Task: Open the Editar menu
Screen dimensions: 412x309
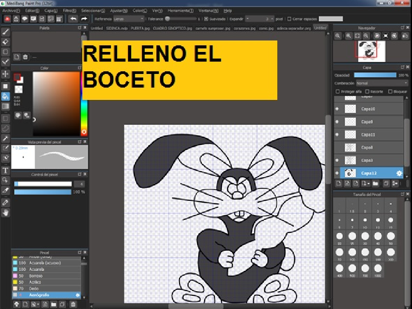Action: (x=32, y=11)
